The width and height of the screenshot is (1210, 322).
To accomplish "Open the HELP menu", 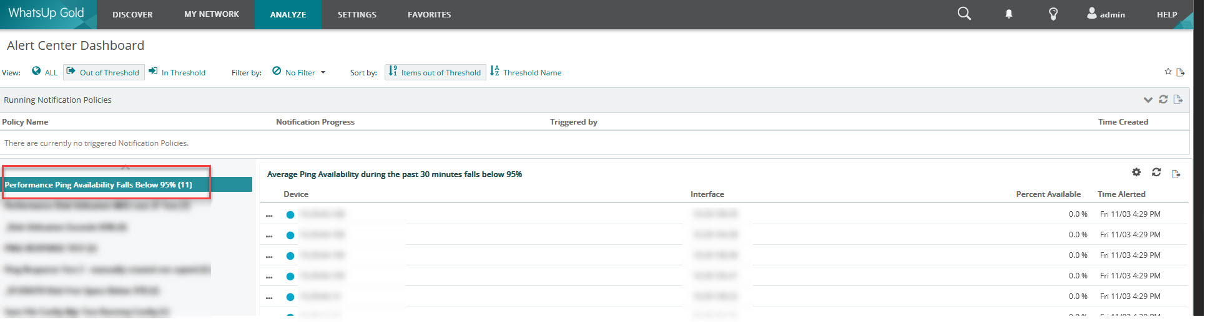I will pos(1166,14).
